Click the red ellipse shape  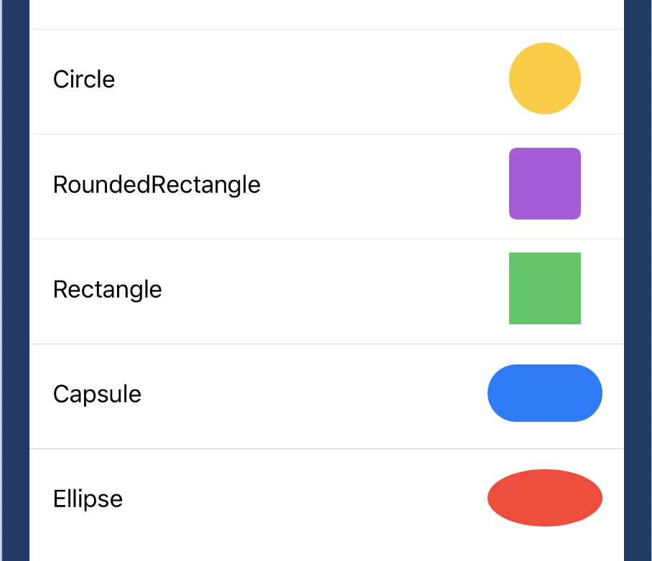coord(545,498)
